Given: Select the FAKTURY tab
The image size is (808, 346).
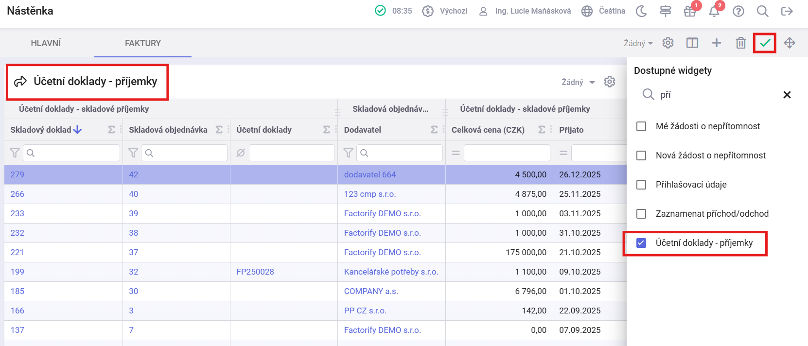Looking at the screenshot, I should (142, 43).
